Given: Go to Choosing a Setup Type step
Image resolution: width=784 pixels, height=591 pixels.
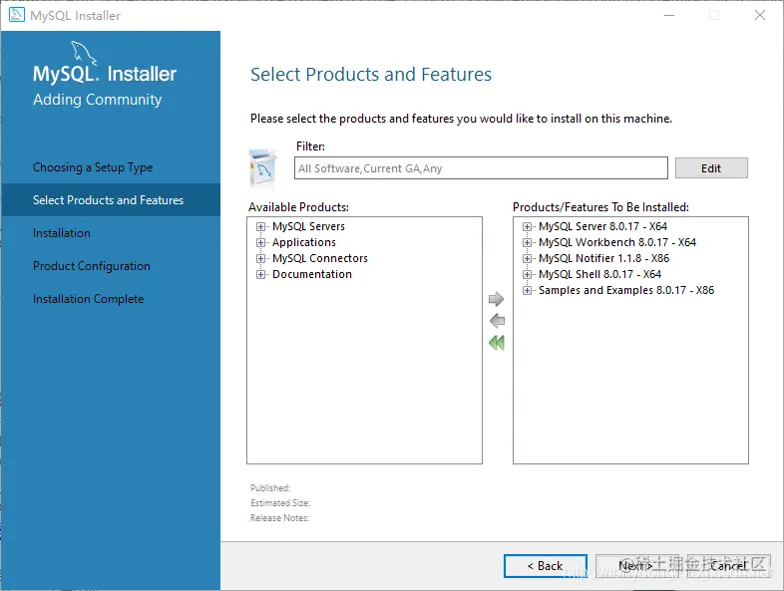Looking at the screenshot, I should (93, 167).
